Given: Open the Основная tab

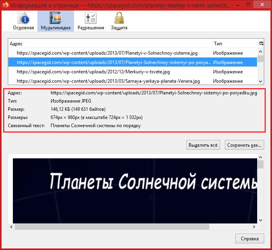Looking at the screenshot, I should click(23, 21).
